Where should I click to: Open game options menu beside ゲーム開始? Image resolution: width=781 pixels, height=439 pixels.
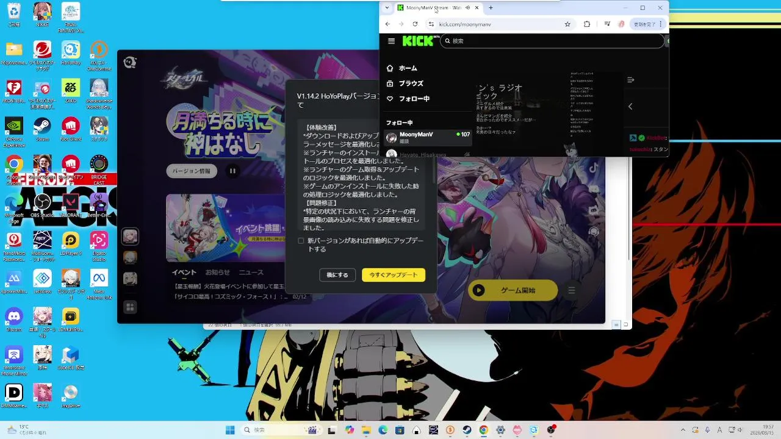tap(572, 291)
